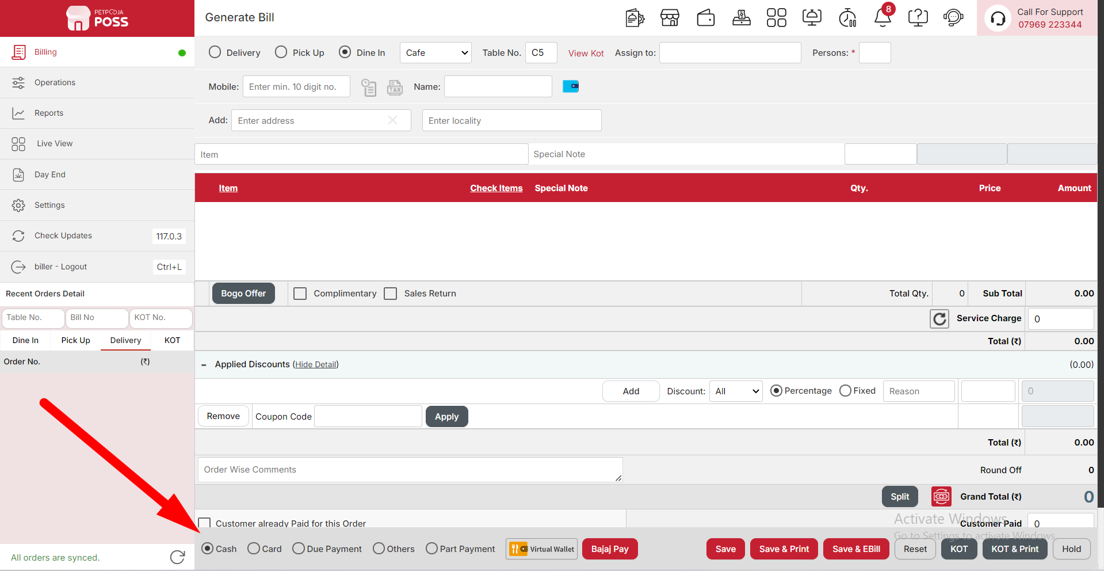Select the Delivery order type

(235, 52)
